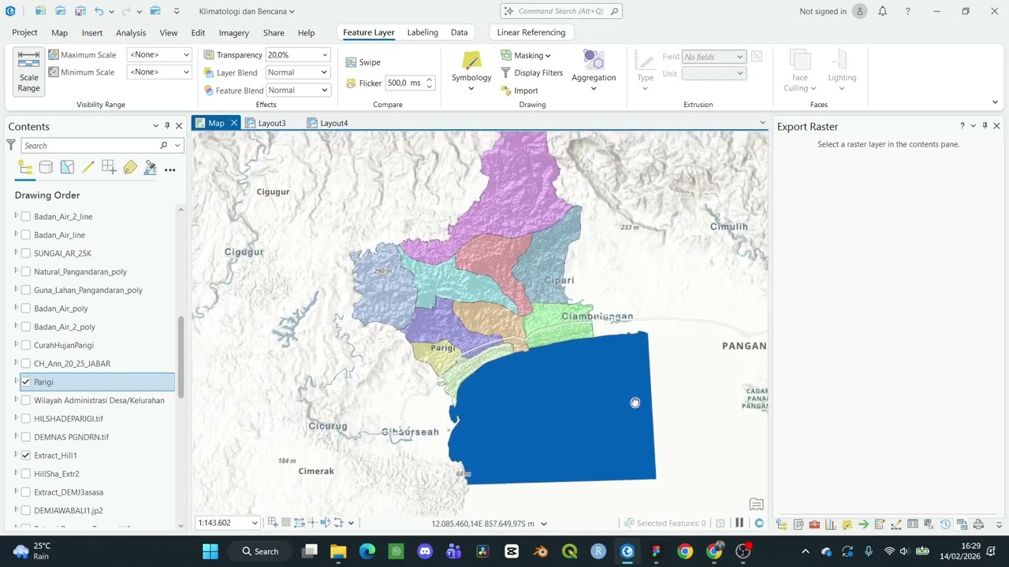Expand the Extract_Hill1 layer node
This screenshot has width=1009, height=567.
pos(16,454)
